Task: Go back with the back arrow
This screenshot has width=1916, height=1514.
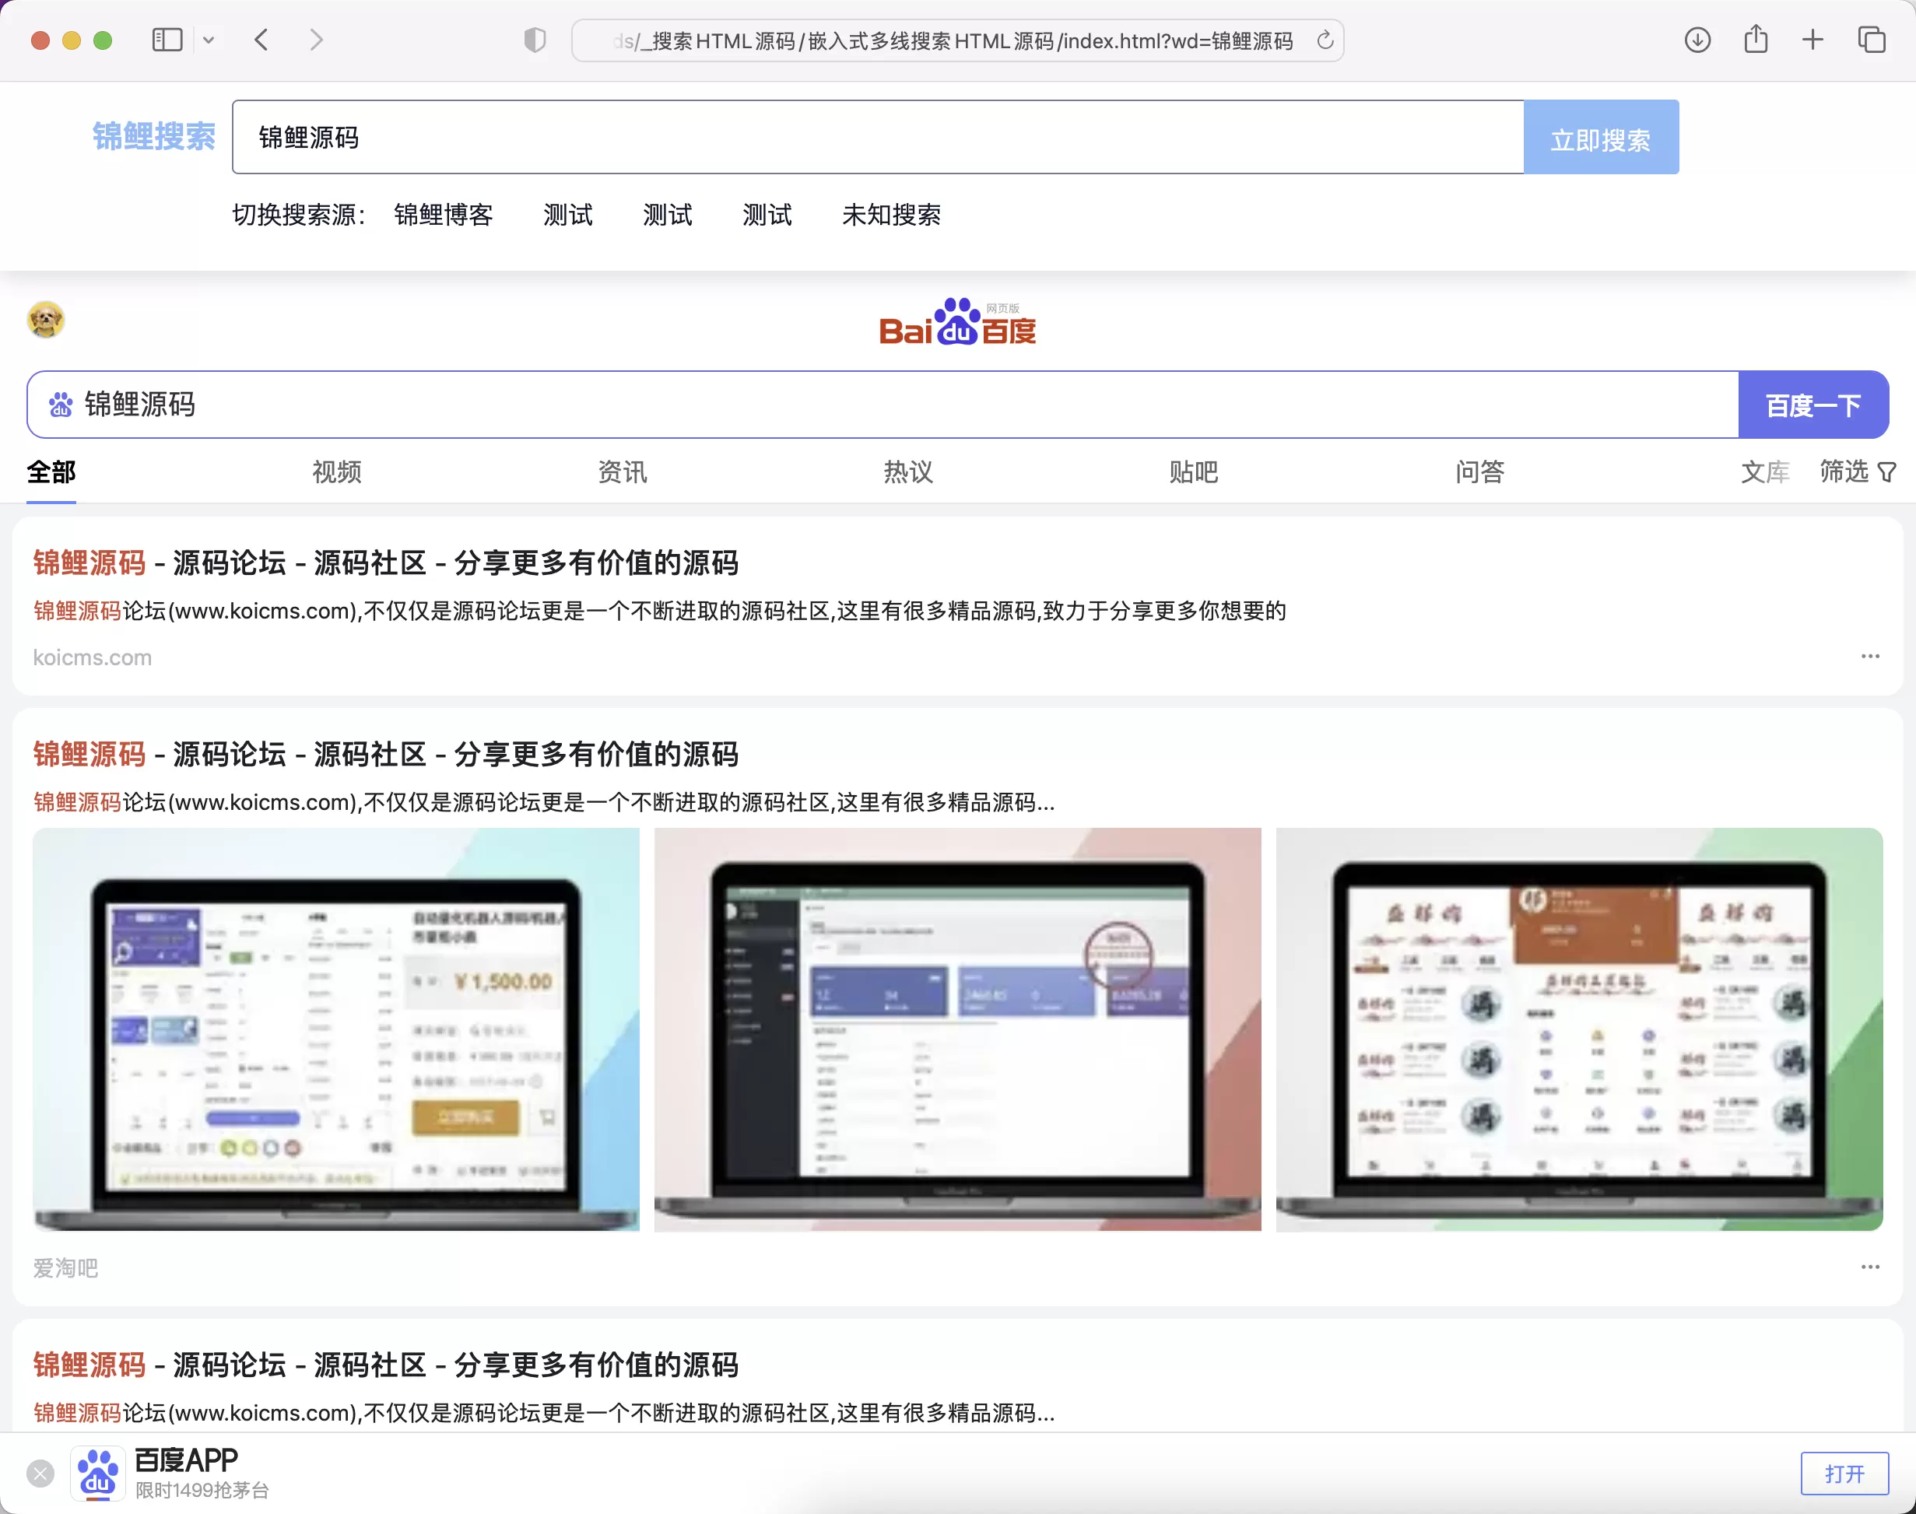Action: click(x=261, y=40)
